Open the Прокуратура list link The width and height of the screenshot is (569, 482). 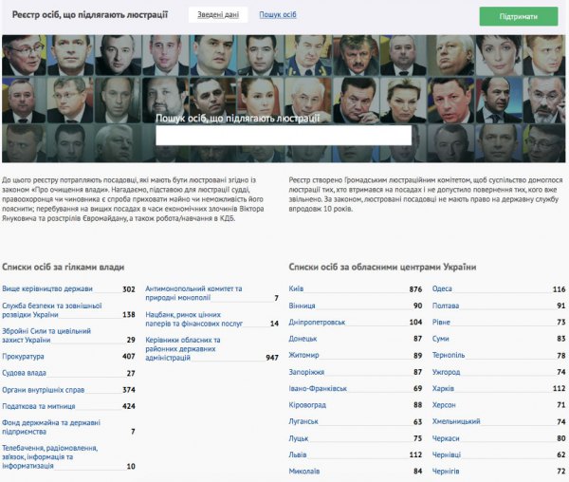pos(23,356)
